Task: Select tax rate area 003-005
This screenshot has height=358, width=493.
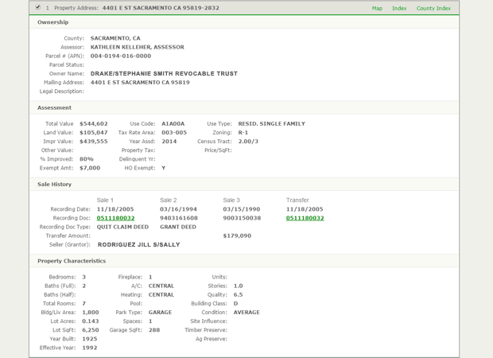Action: 174,132
